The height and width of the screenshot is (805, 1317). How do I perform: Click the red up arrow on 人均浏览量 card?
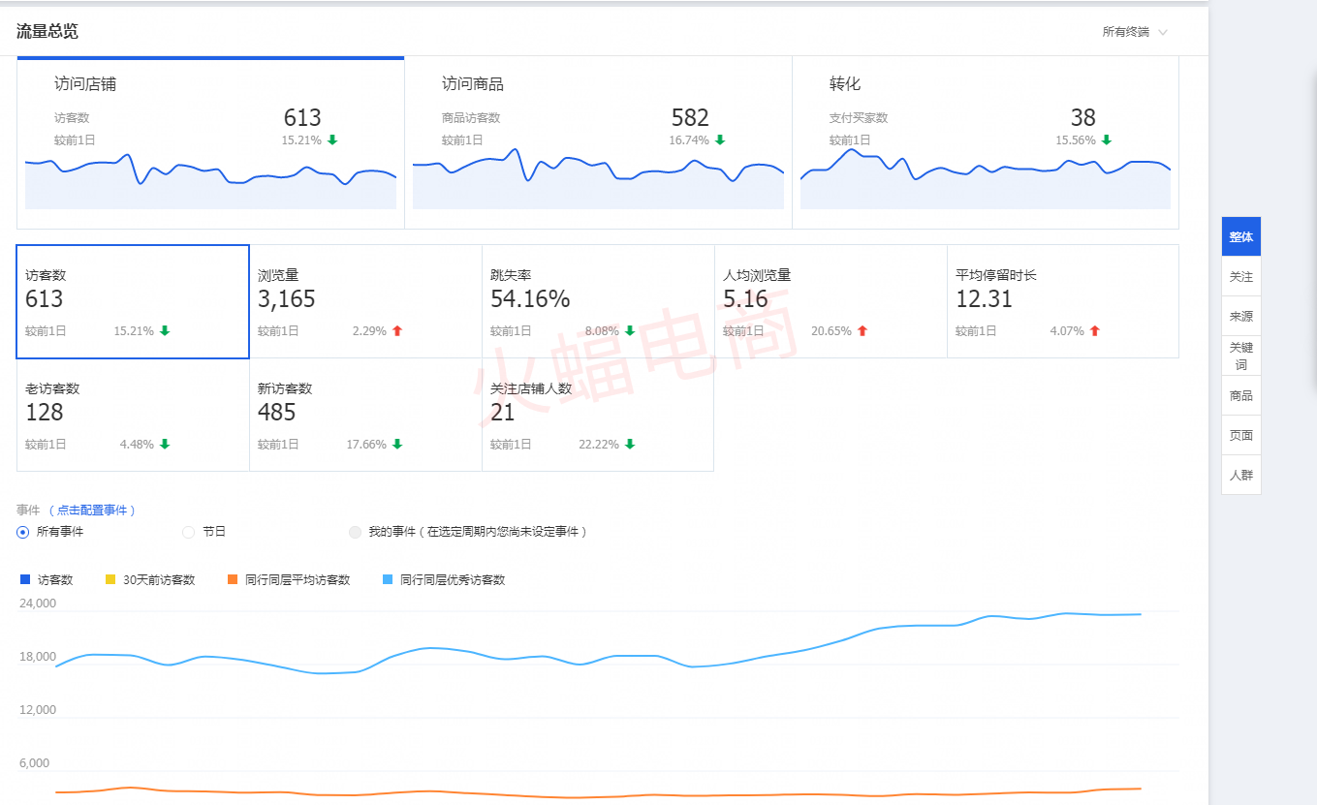[862, 331]
